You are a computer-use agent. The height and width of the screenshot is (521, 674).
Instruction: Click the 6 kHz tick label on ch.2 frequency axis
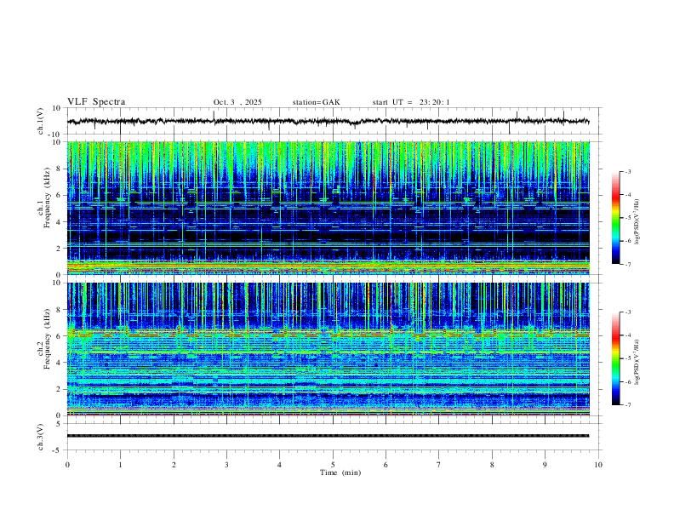click(x=59, y=336)
